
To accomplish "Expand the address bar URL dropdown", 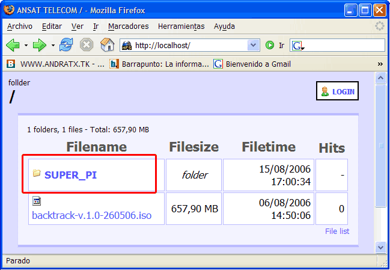I will click(253, 45).
